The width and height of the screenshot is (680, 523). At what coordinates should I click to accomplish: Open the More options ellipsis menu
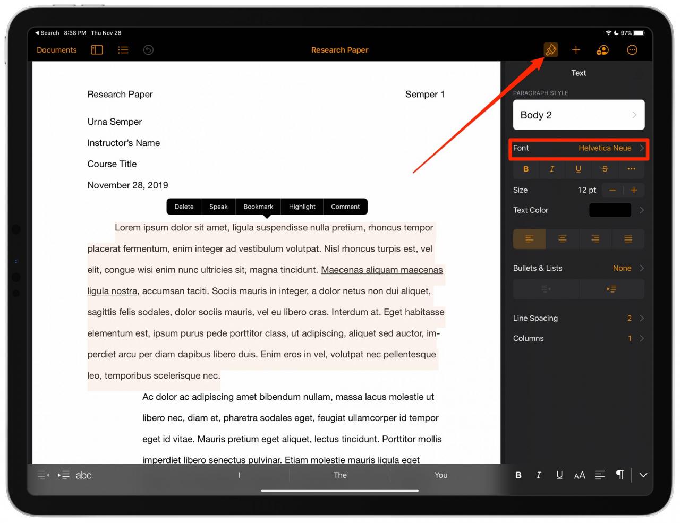coord(632,50)
